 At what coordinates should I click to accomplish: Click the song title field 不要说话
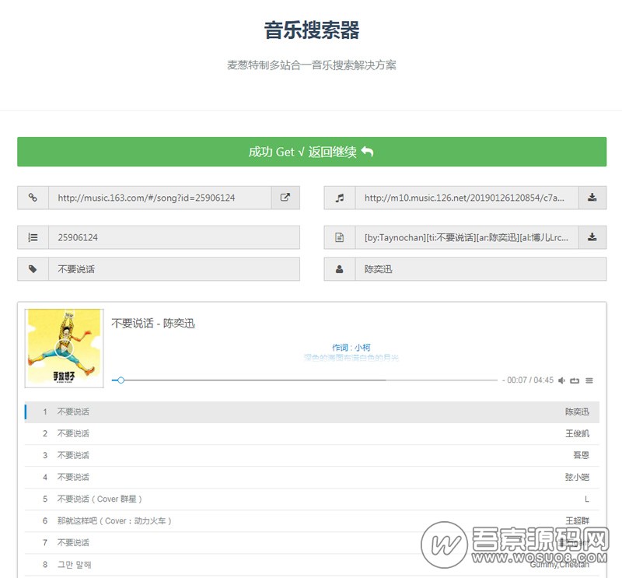pos(173,268)
